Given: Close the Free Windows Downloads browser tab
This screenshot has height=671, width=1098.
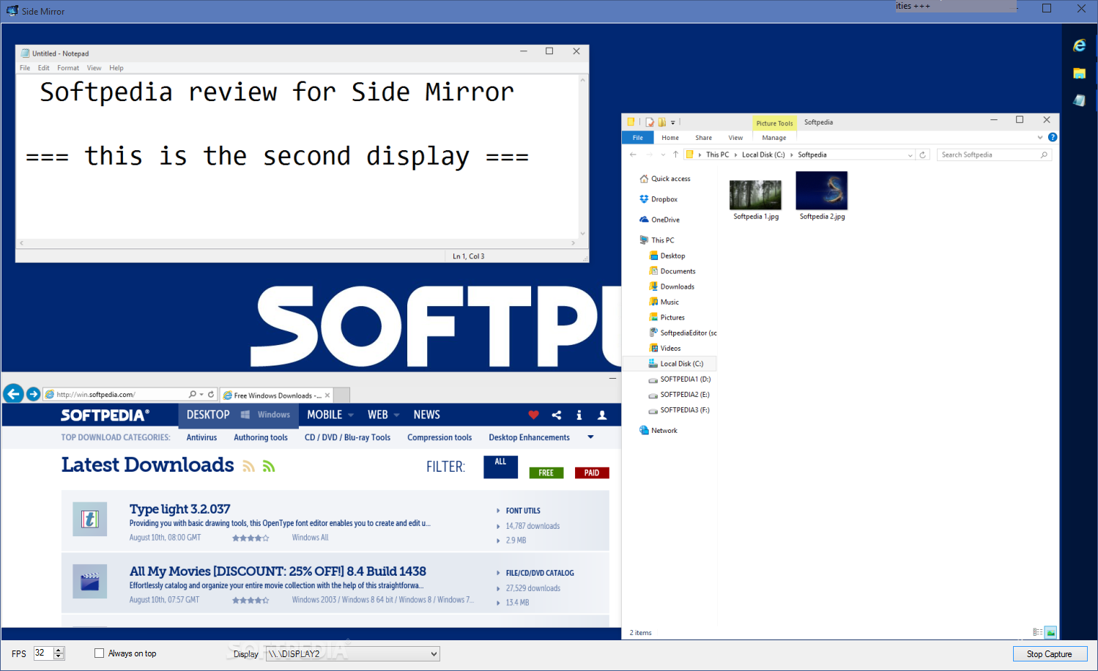Looking at the screenshot, I should point(327,396).
